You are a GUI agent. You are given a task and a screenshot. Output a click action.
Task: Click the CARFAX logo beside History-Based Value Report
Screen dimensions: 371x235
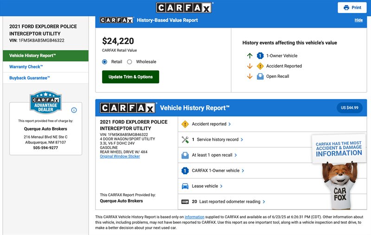(116, 20)
